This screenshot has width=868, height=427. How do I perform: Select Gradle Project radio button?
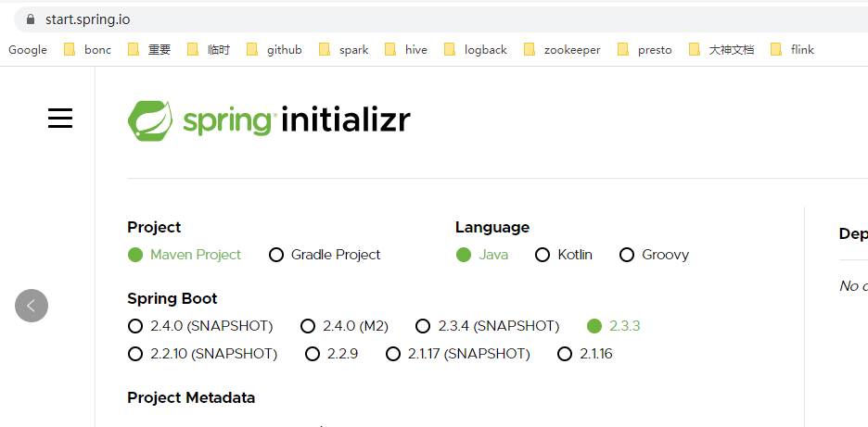click(x=325, y=255)
